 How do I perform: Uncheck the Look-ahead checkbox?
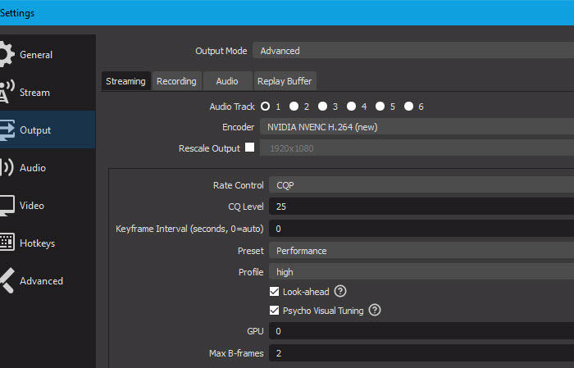[274, 292]
